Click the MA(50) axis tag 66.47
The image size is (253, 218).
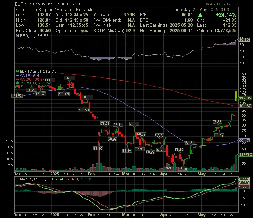(x=244, y=141)
